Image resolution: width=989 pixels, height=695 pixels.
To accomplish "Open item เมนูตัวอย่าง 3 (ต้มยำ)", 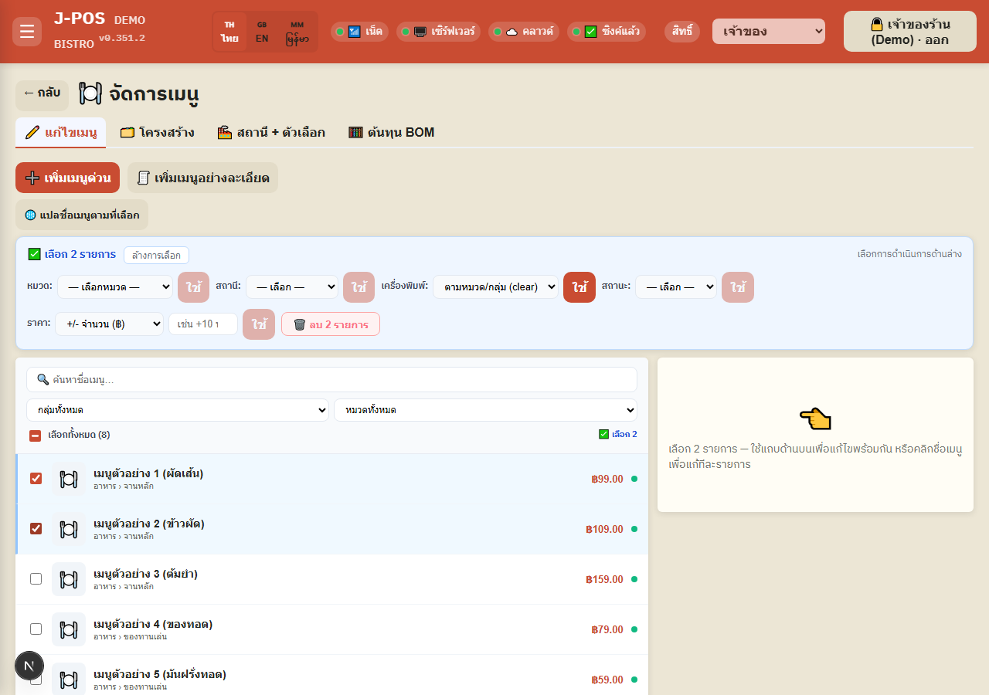I will [x=145, y=574].
